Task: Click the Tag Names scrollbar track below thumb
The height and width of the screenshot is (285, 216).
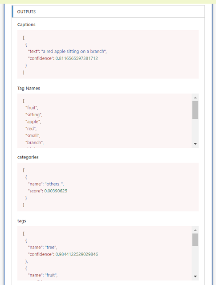Action: coord(195,130)
